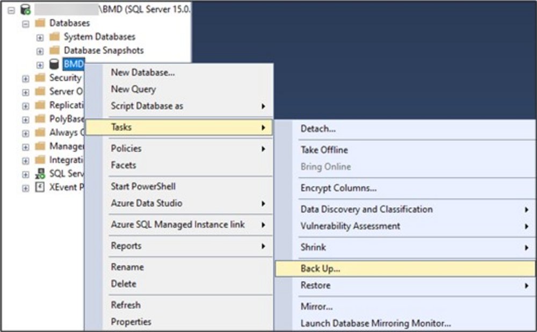Click the BMD server instance icon
This screenshot has height=332, width=537.
(25, 9)
